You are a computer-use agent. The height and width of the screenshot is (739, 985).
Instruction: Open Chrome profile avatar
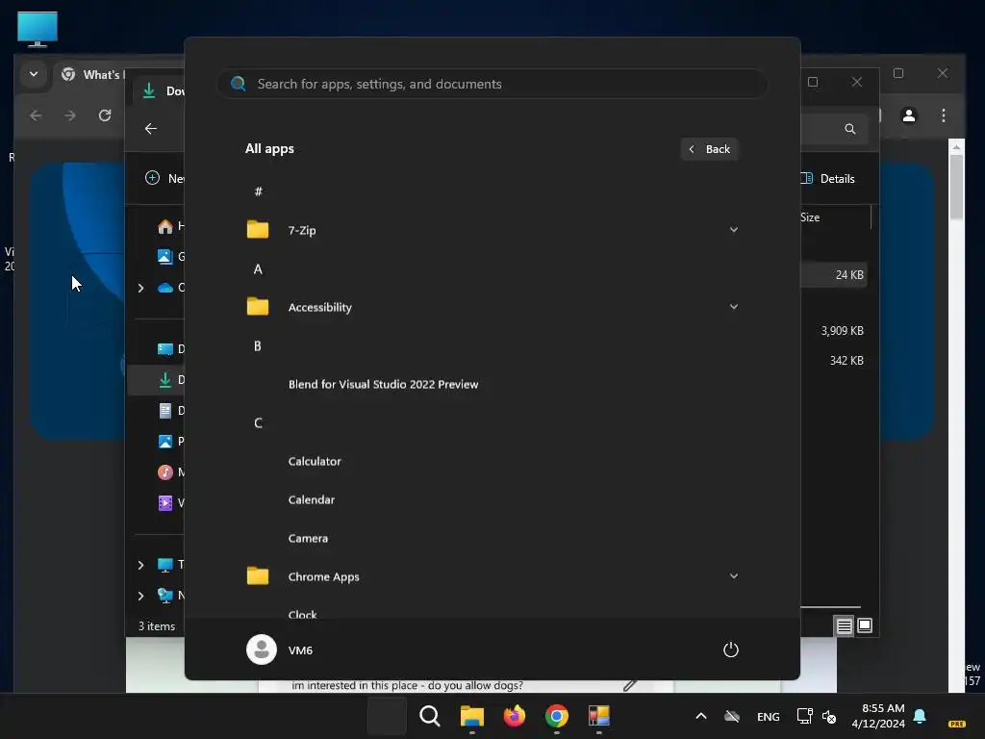[908, 115]
